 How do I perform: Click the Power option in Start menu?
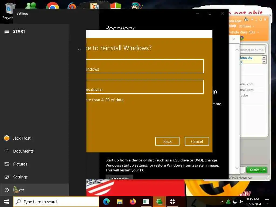34,190
